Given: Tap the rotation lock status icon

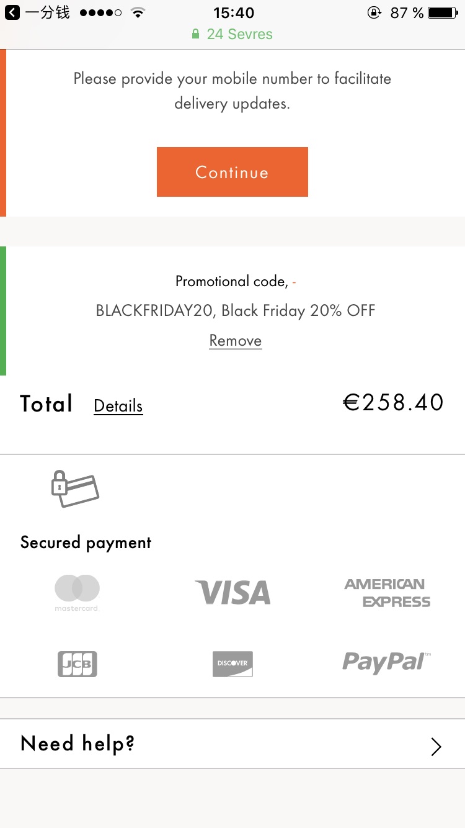Looking at the screenshot, I should coord(374,12).
